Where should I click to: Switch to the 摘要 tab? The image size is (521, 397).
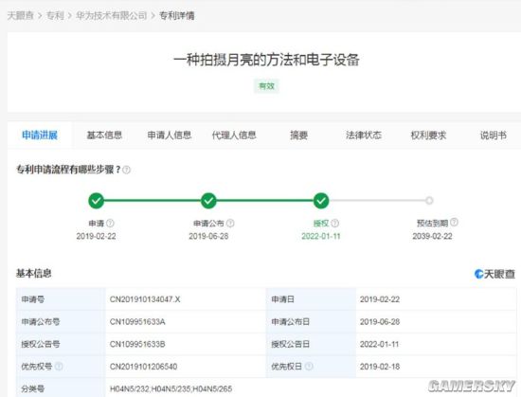298,135
